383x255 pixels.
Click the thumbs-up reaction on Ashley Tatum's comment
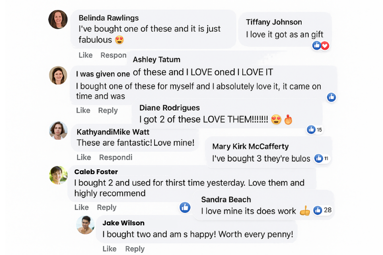[x=331, y=97]
